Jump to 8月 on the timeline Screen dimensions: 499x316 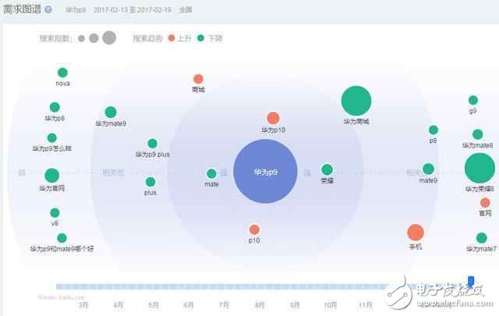[x=260, y=304]
